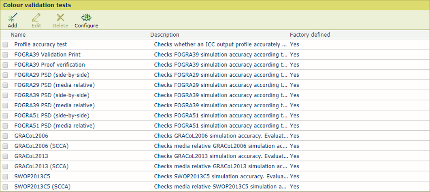Check the FOGRA39 Validation Print checkbox

pos(5,55)
